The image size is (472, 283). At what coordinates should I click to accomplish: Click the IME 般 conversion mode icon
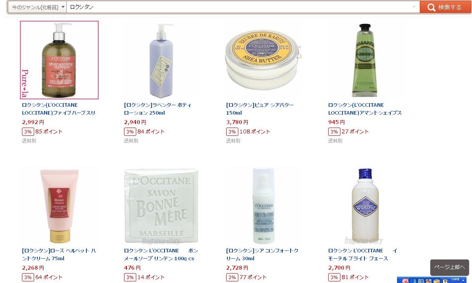[421, 281]
